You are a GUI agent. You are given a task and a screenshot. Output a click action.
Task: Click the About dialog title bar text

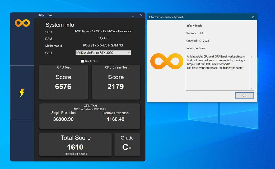point(166,17)
